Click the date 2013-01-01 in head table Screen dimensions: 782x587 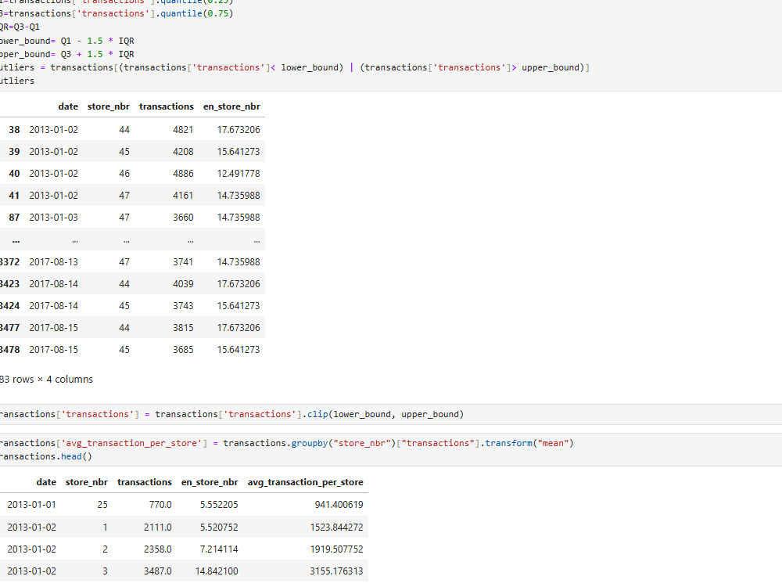31,505
